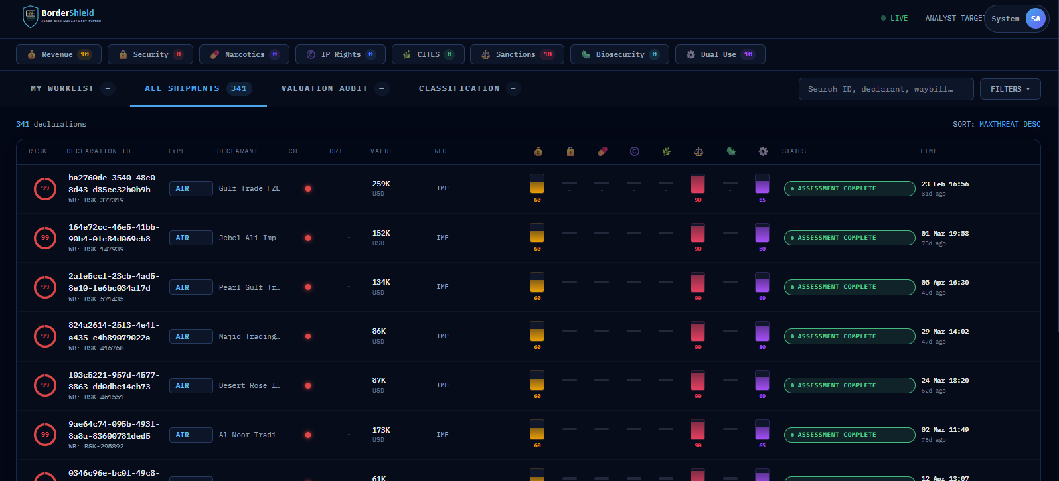1059x481 pixels.
Task: Switch to the Valuation Audit tab
Action: (335, 88)
